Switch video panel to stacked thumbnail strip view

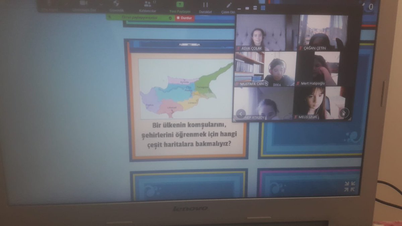click(255, 8)
